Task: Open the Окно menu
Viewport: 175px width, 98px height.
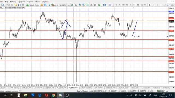Action: click(x=37, y=2)
